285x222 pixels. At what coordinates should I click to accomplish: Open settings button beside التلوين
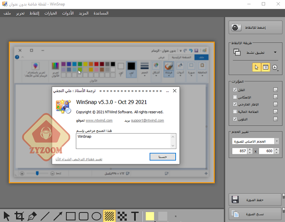click(275, 119)
